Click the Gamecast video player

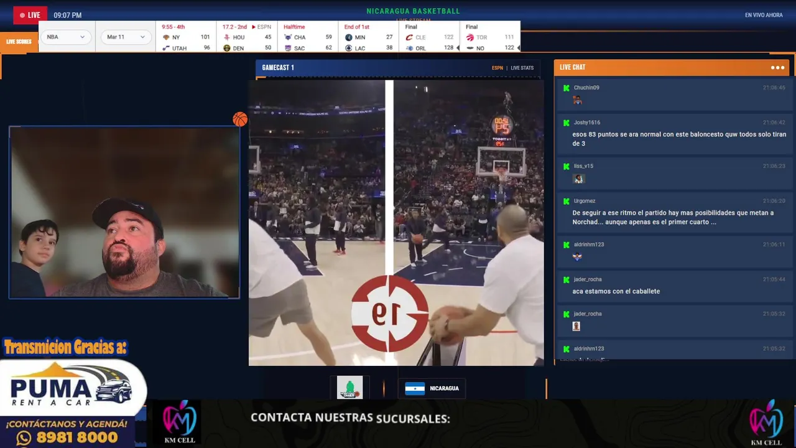pos(396,222)
